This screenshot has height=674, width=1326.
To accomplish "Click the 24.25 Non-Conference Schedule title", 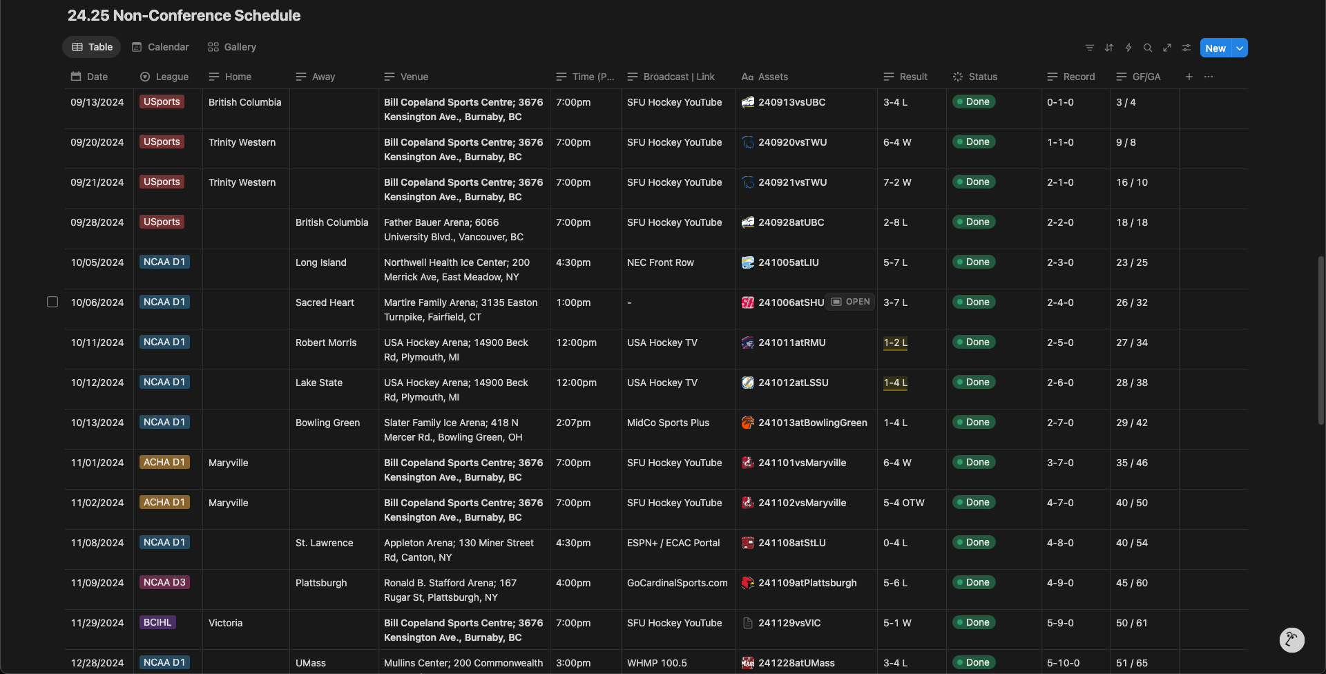I will tap(184, 15).
